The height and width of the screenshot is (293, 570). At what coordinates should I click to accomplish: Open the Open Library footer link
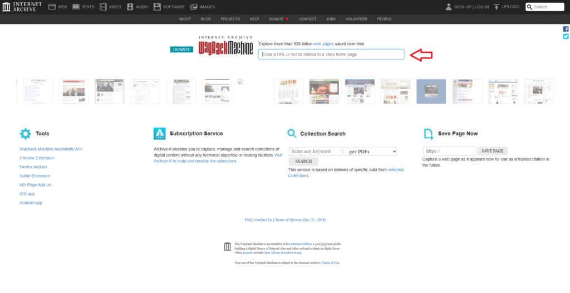[272, 252]
